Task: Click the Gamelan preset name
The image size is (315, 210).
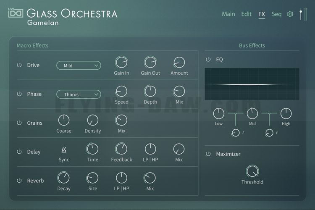Action: [x=43, y=23]
